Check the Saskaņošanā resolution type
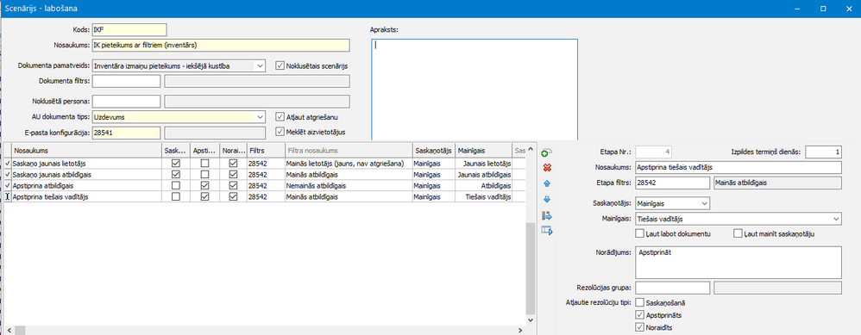This screenshot has height=335, width=861. coord(639,302)
